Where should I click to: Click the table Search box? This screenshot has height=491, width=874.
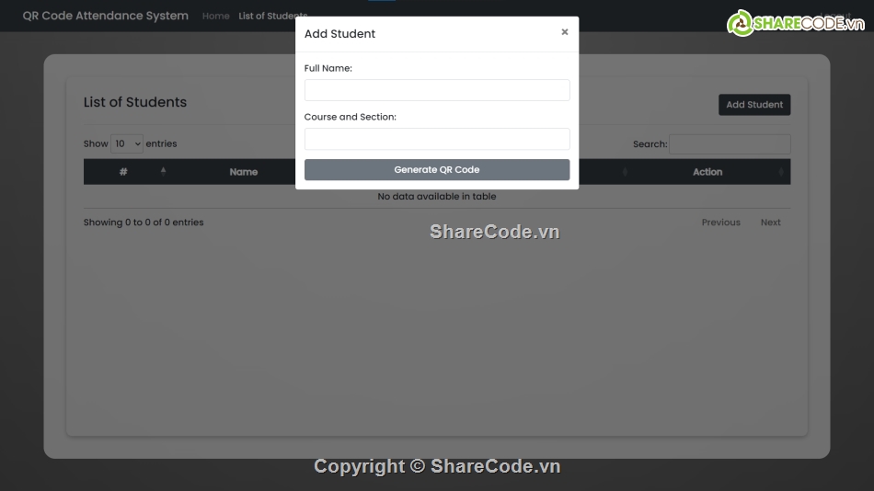click(730, 144)
